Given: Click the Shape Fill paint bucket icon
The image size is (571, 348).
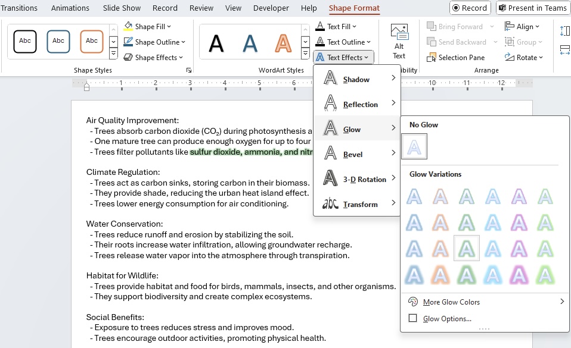Looking at the screenshot, I should [128, 26].
